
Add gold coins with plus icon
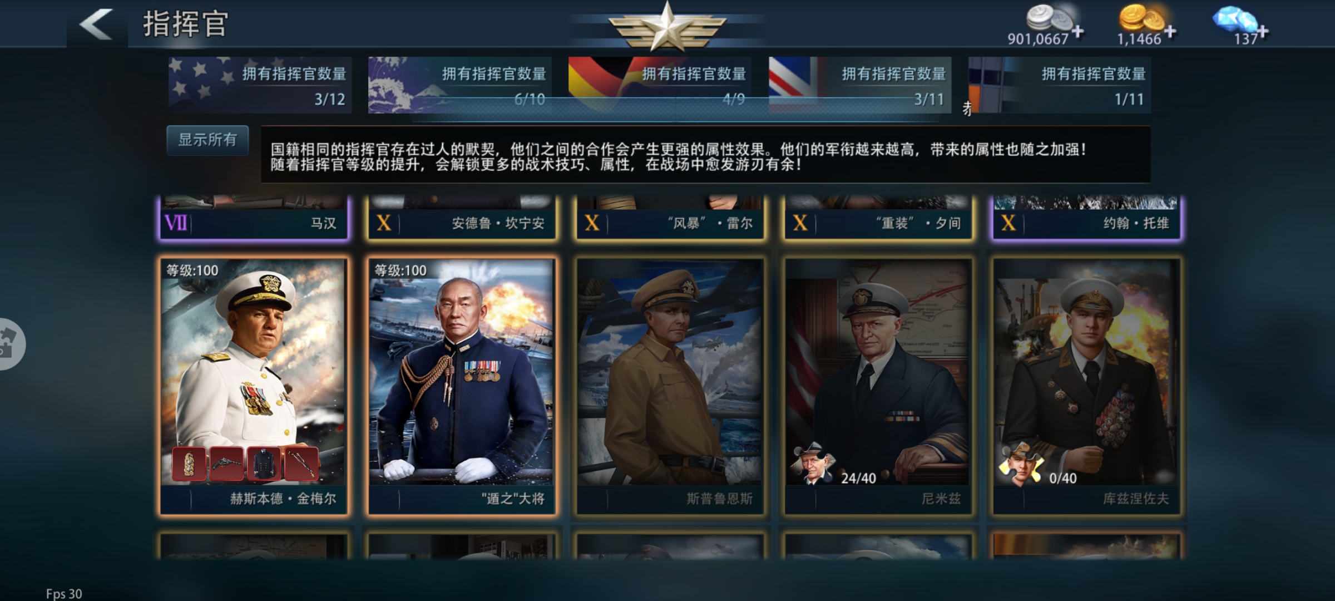[1170, 32]
